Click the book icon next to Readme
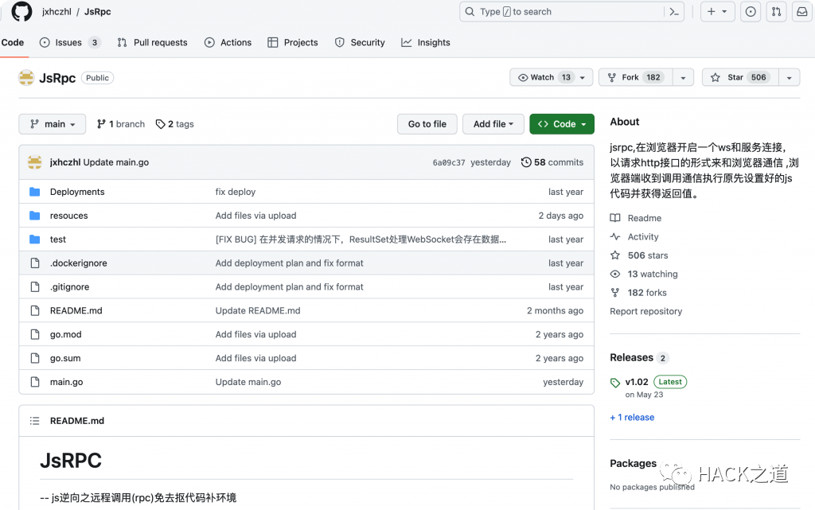The width and height of the screenshot is (815, 510). (x=615, y=218)
